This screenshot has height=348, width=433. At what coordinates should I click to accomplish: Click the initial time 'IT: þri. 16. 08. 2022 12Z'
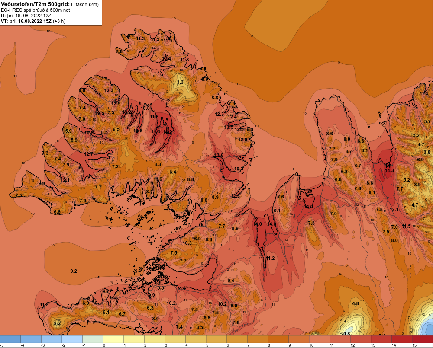coord(26,16)
